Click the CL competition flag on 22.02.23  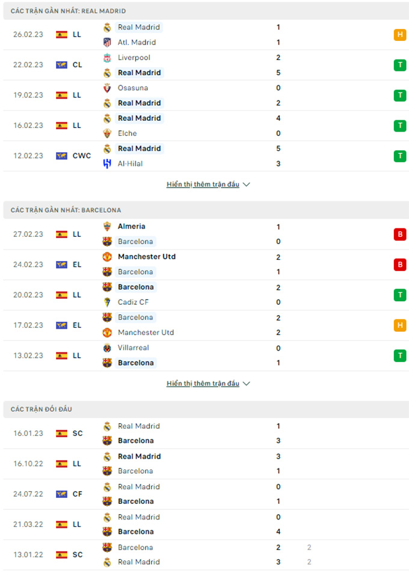(x=61, y=65)
